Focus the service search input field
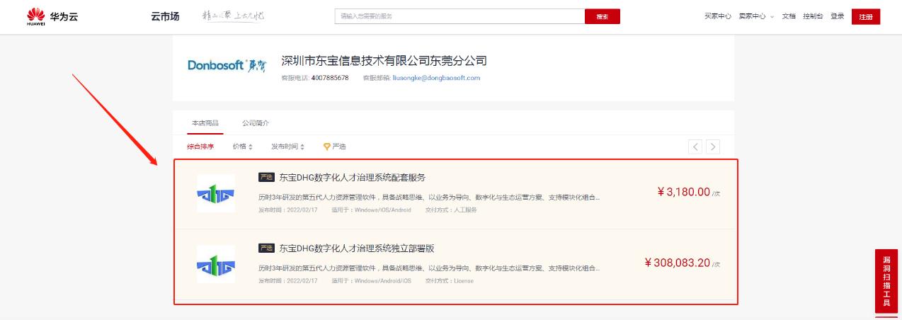 click(x=459, y=16)
